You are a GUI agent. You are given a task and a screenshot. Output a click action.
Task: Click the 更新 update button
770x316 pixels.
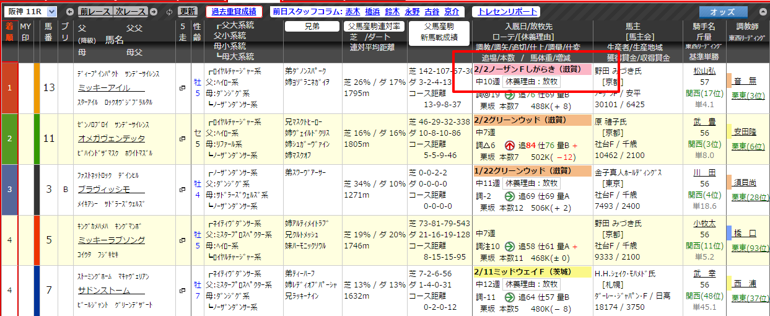[x=188, y=12]
